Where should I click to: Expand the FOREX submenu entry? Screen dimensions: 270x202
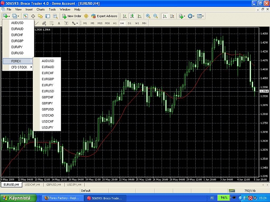18,61
